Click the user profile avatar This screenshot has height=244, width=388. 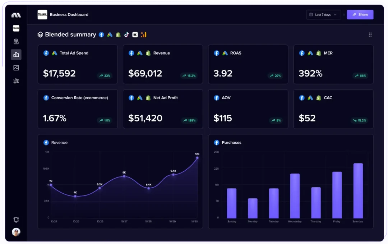(16, 232)
